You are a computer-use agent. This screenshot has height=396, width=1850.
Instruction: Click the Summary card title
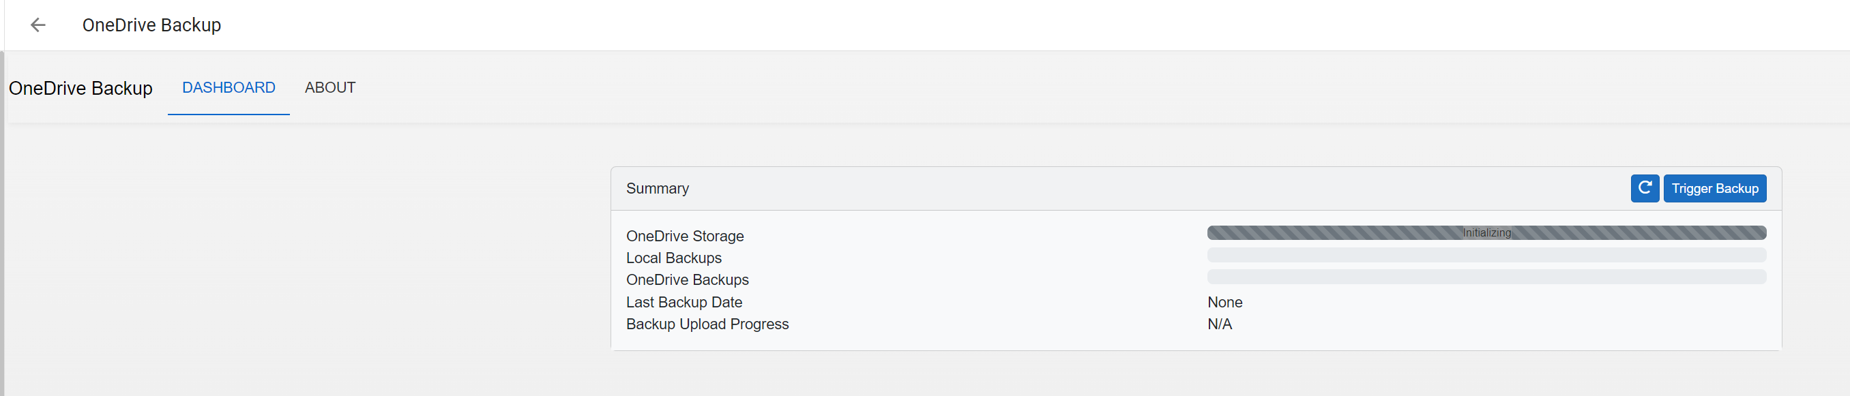tap(657, 188)
